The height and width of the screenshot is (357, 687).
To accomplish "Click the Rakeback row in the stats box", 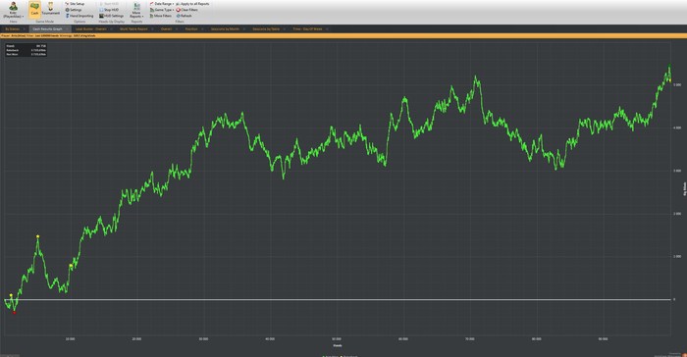I will click(x=26, y=50).
